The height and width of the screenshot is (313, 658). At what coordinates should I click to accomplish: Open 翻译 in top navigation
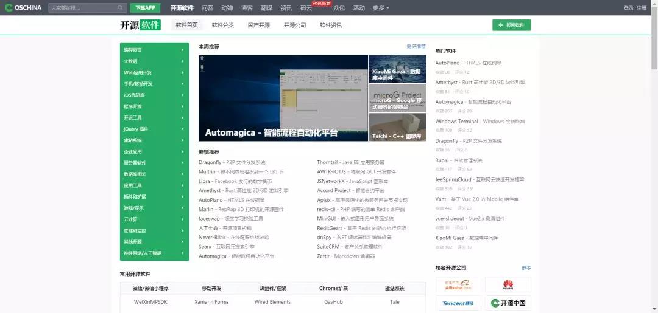[x=266, y=7]
